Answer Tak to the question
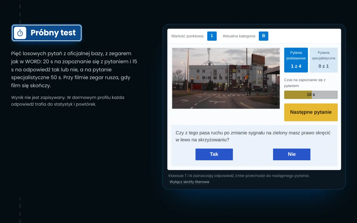The height and width of the screenshot is (223, 357). [x=214, y=154]
